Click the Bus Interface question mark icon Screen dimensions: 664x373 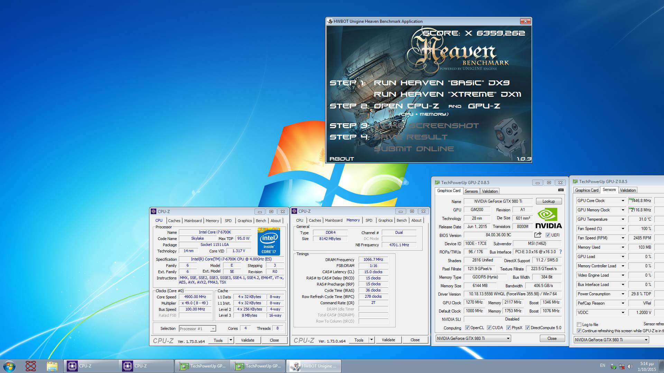[x=561, y=252]
